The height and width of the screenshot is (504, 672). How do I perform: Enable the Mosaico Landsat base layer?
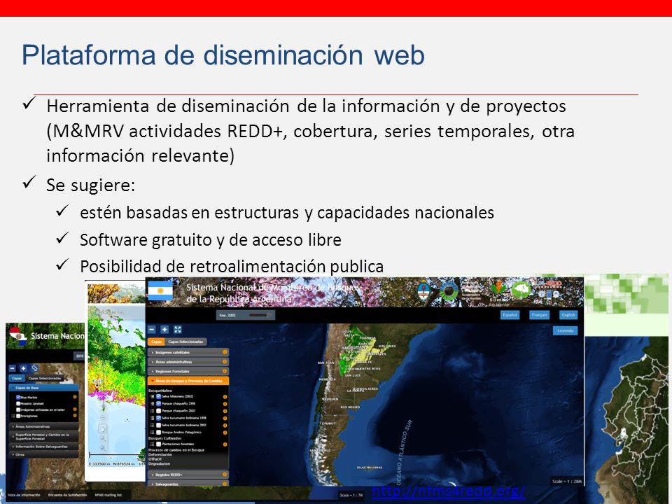pyautogui.click(x=18, y=404)
